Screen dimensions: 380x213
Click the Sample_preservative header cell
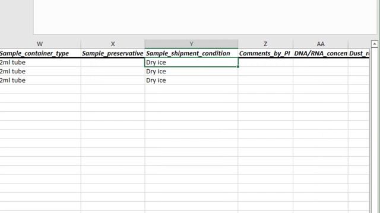[x=113, y=53]
